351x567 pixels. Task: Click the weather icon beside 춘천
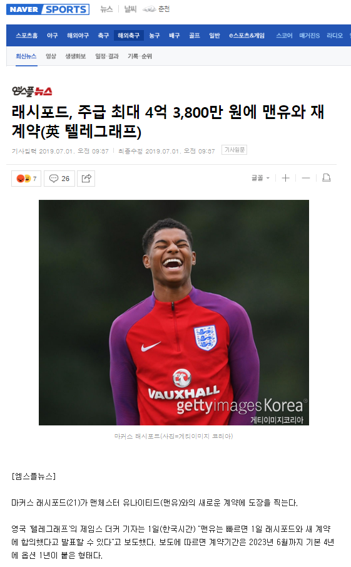click(149, 9)
